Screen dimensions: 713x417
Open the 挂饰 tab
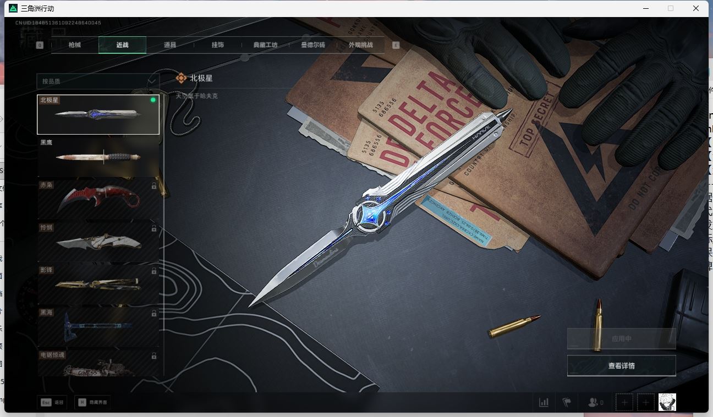point(218,45)
